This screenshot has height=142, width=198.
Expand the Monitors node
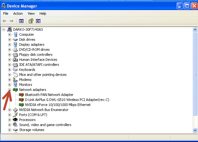click(9, 85)
